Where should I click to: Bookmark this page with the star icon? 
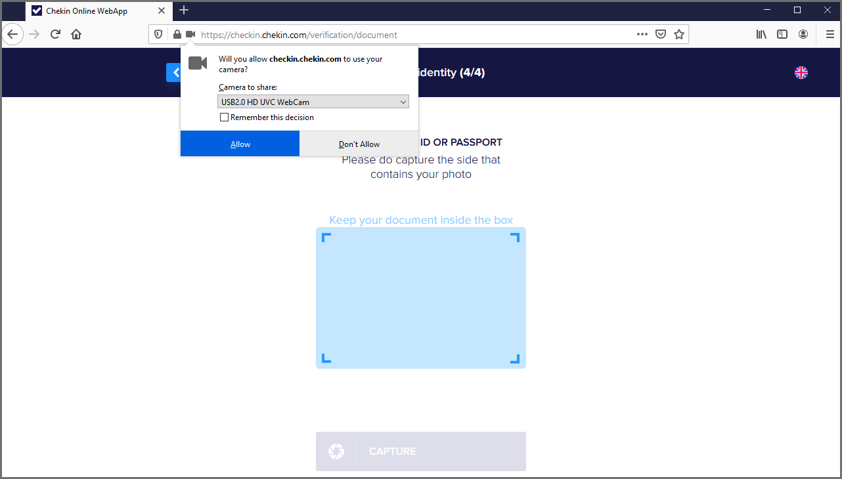[679, 35]
